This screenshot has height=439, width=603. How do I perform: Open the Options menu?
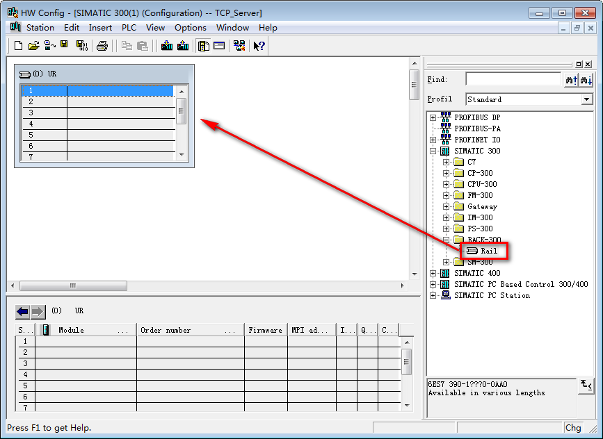[191, 28]
